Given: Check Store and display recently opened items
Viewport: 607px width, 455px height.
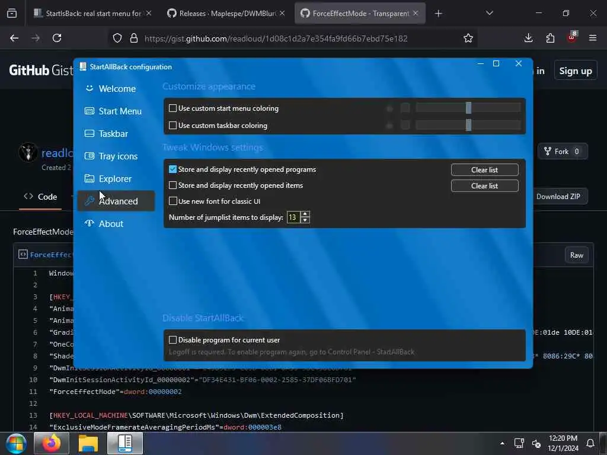Looking at the screenshot, I should [172, 185].
